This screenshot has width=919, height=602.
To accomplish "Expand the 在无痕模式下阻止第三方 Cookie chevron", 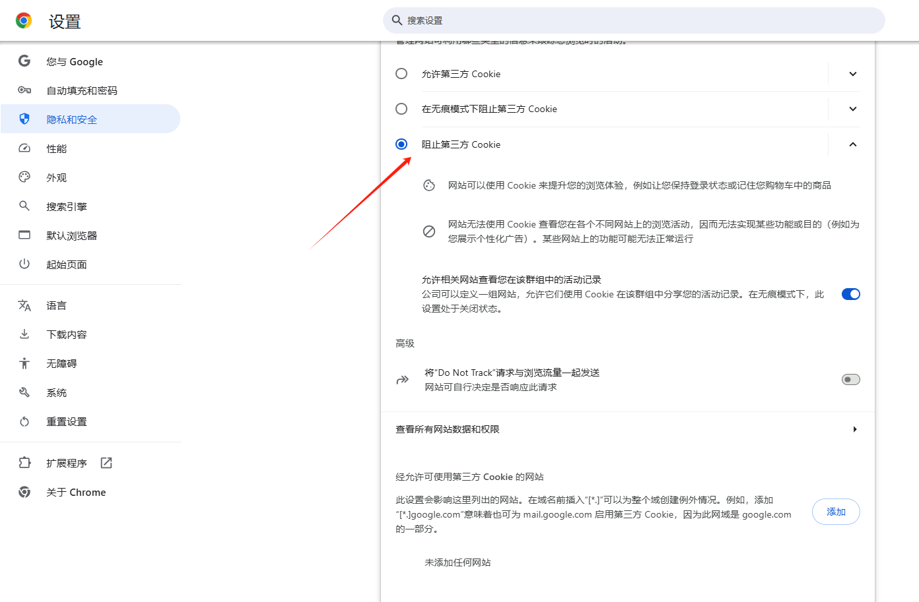I will coord(853,109).
